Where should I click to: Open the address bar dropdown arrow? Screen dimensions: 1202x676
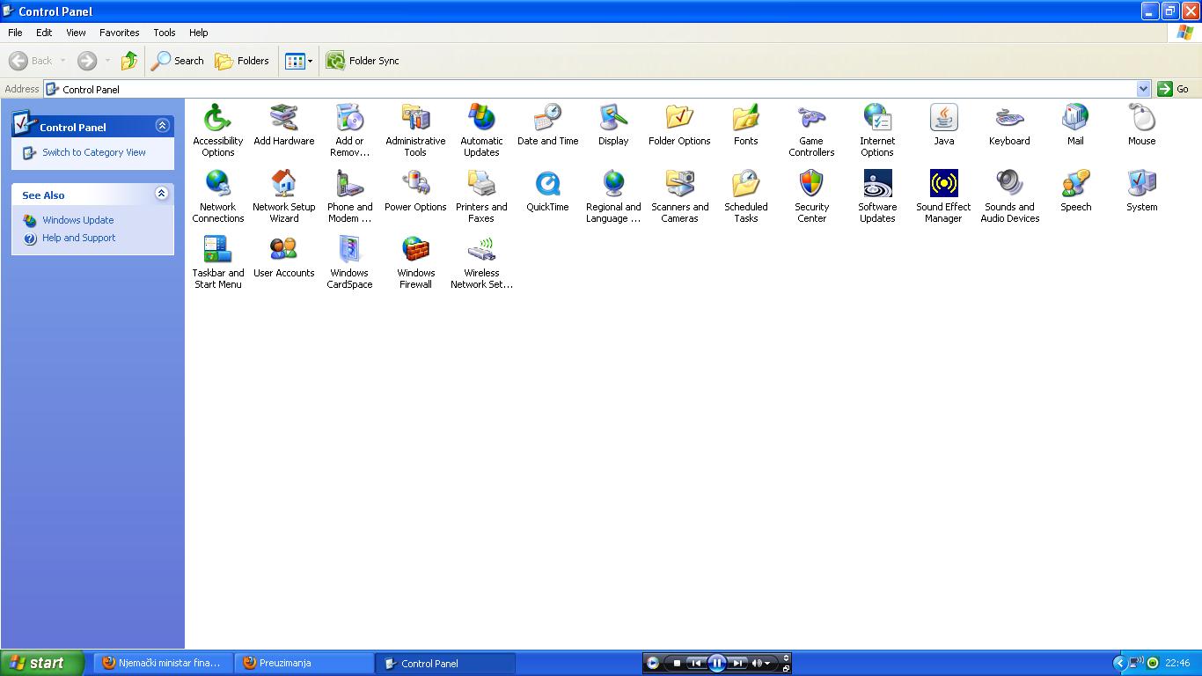1143,89
